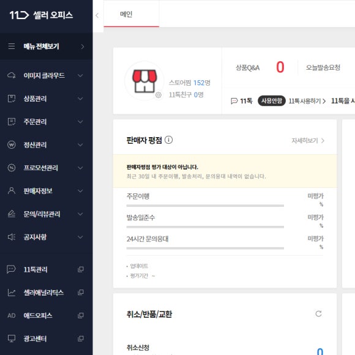This screenshot has height=355, width=355.
Task: Click the 이미지 클라우드 cloud icon
Action: click(12, 75)
